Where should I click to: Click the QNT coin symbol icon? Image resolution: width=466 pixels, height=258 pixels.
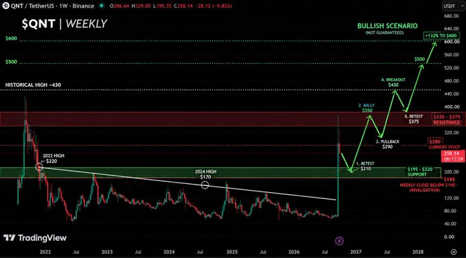[x=5, y=6]
